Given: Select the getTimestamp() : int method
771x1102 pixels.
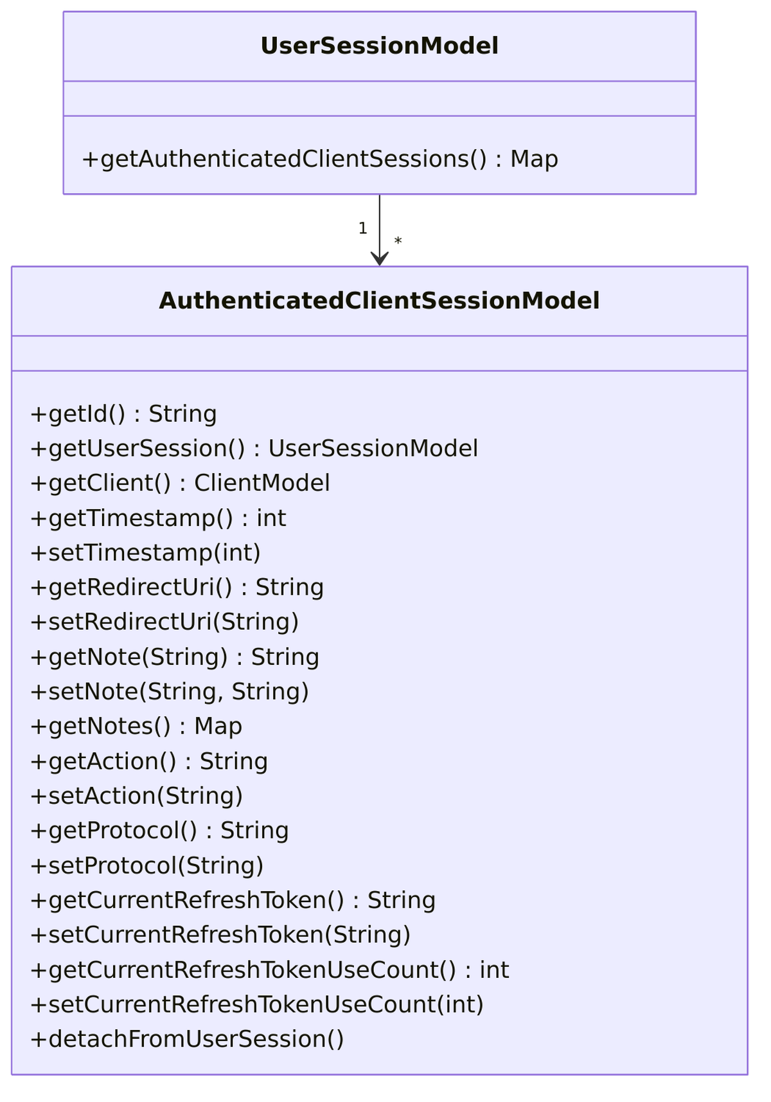Looking at the screenshot, I should [x=158, y=518].
